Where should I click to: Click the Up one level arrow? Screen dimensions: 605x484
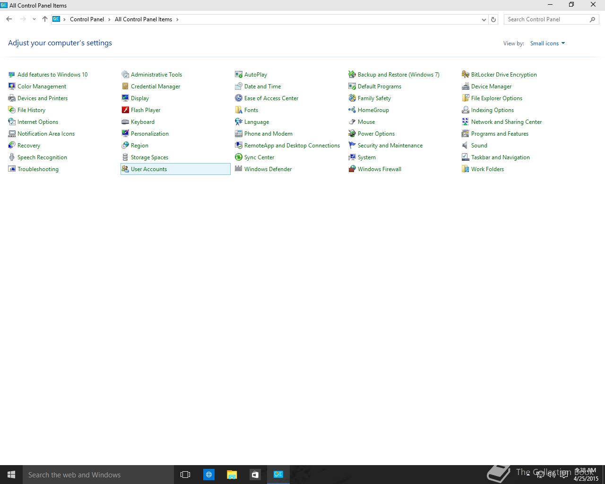(x=45, y=19)
